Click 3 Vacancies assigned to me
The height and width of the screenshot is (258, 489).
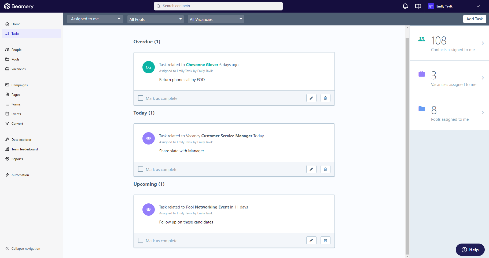coord(450,78)
